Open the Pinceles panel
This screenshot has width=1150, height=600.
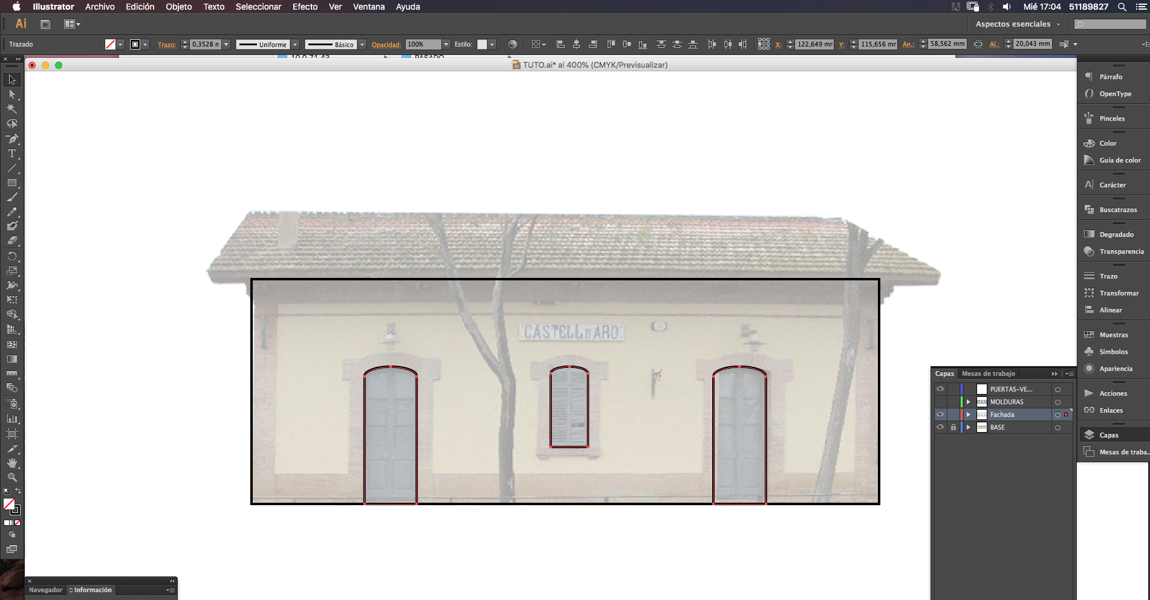(1113, 118)
